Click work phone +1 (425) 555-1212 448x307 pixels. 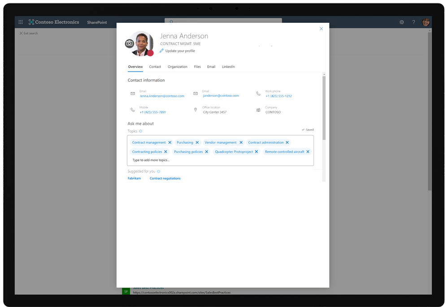278,96
